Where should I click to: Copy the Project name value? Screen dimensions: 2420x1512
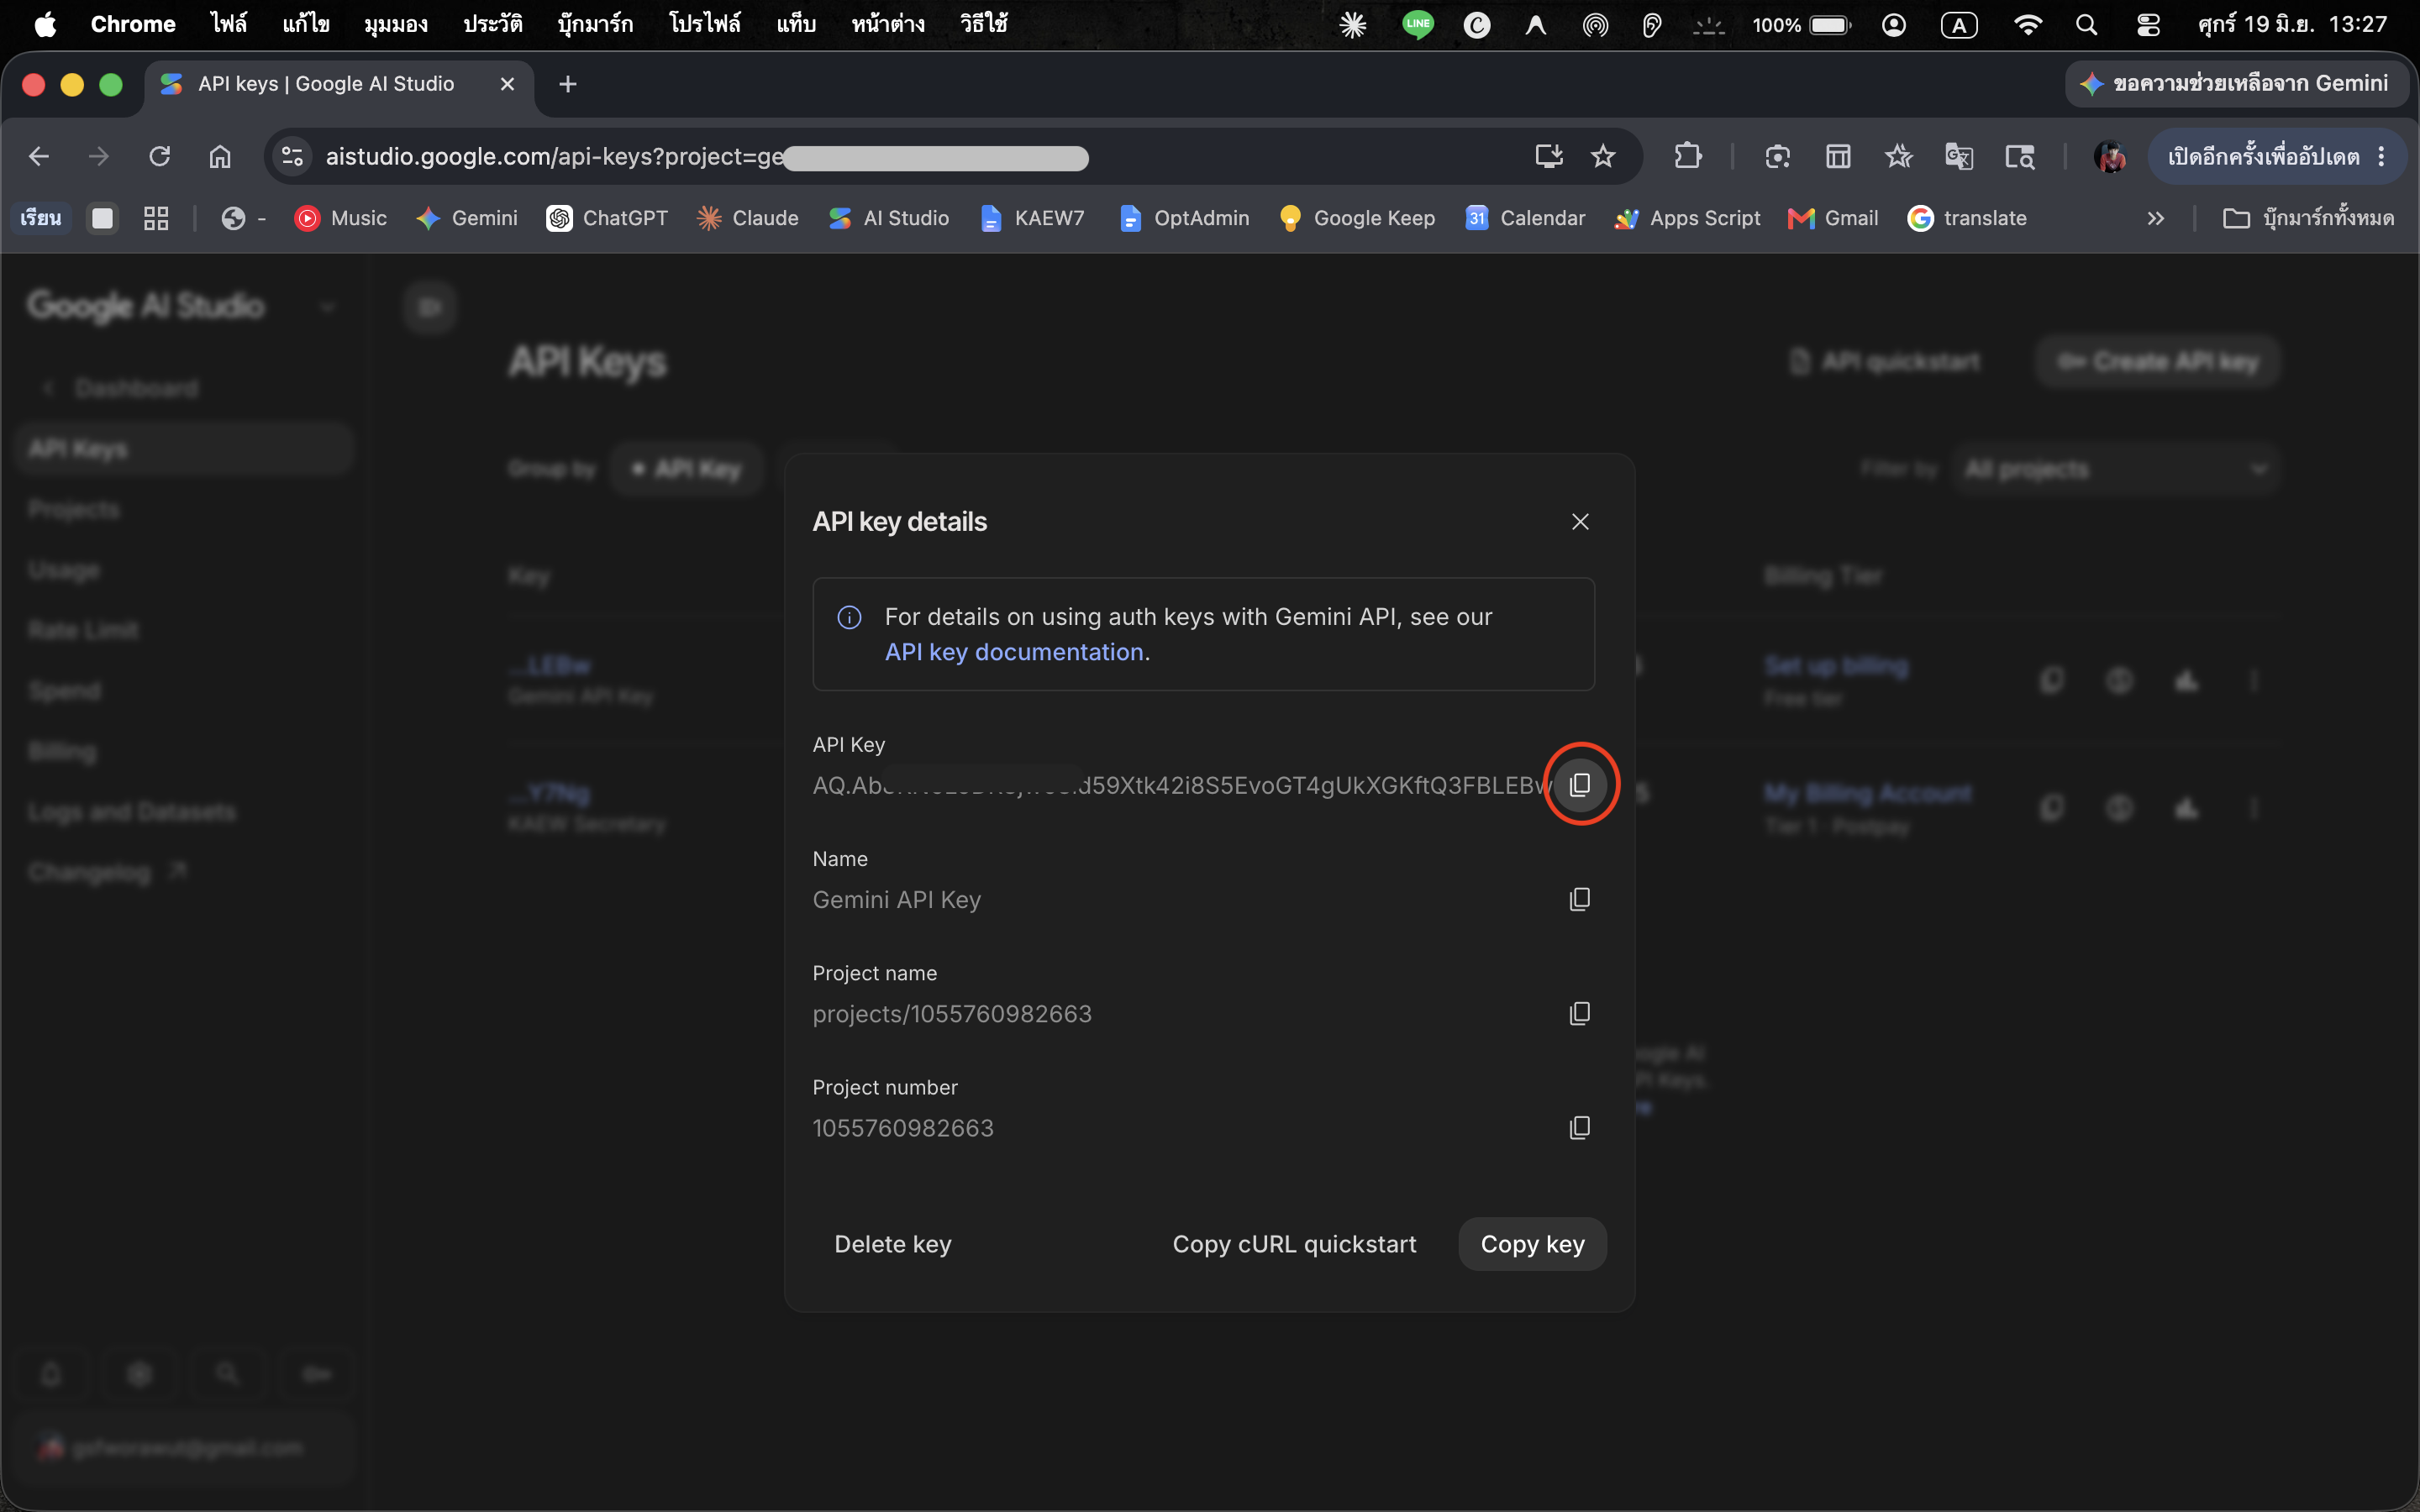(x=1580, y=1013)
